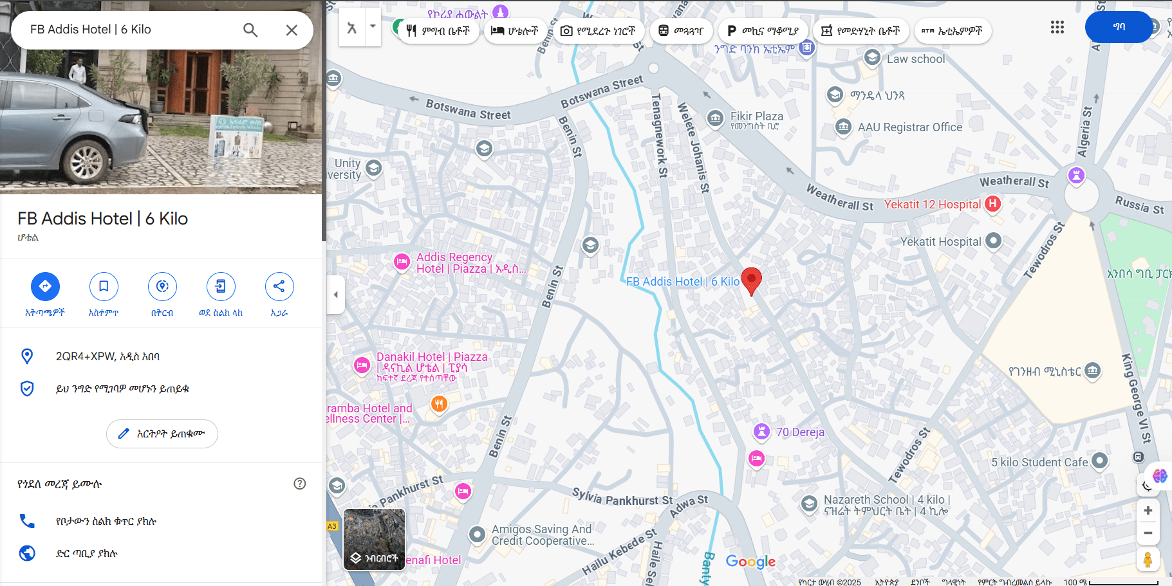Open the send product feedback footer link
Screen dimensions: 1172x586
click(x=1014, y=582)
